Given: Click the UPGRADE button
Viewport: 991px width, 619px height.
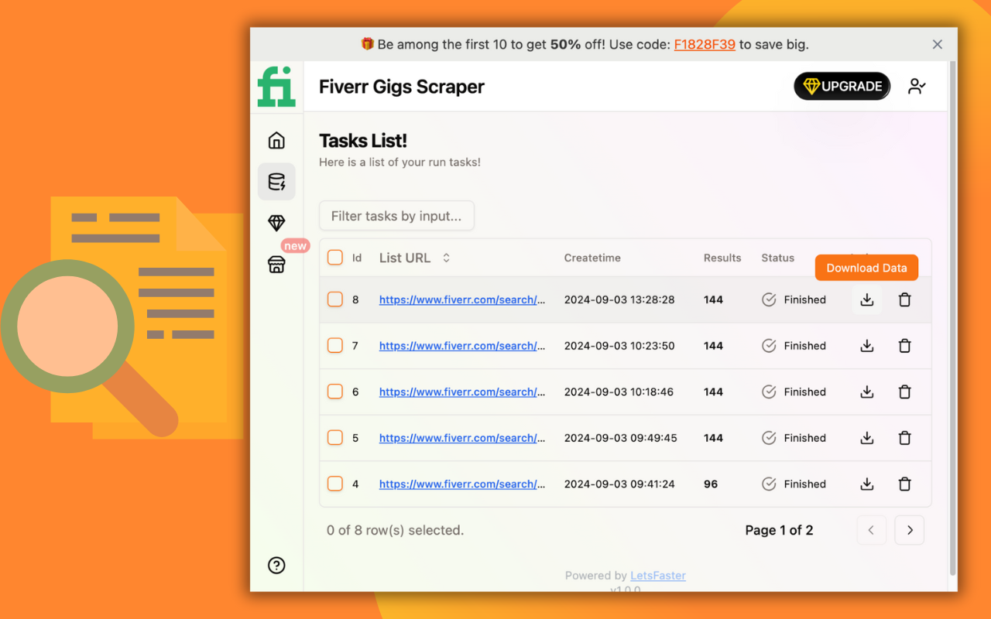Looking at the screenshot, I should tap(842, 86).
